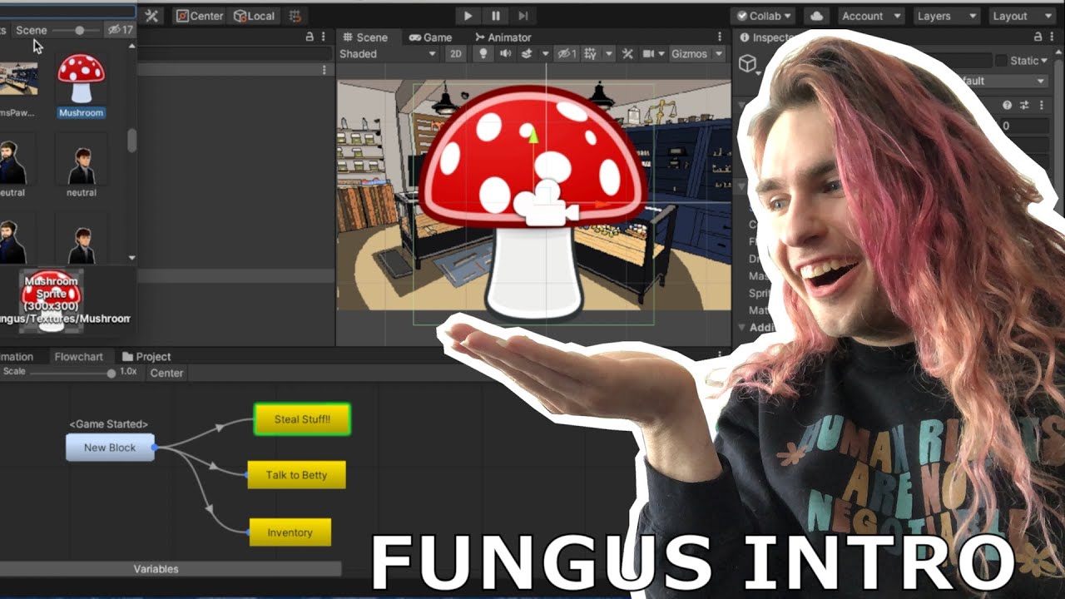Open the Gizmos dropdown arrow
The image size is (1065, 599).
(721, 53)
